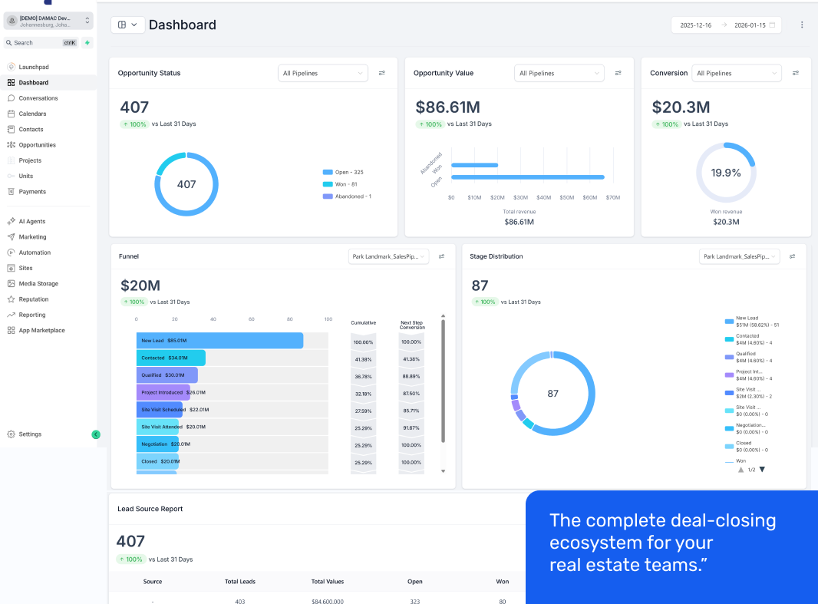Open filter settings for Opportunity Status widget
This screenshot has height=604, width=818.
pyautogui.click(x=382, y=73)
